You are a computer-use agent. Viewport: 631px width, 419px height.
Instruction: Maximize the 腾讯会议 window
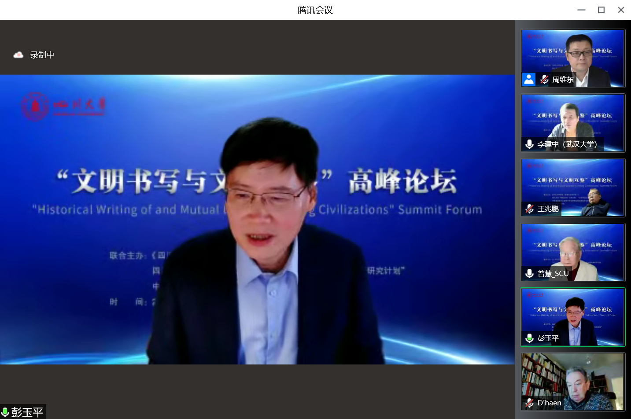(601, 10)
